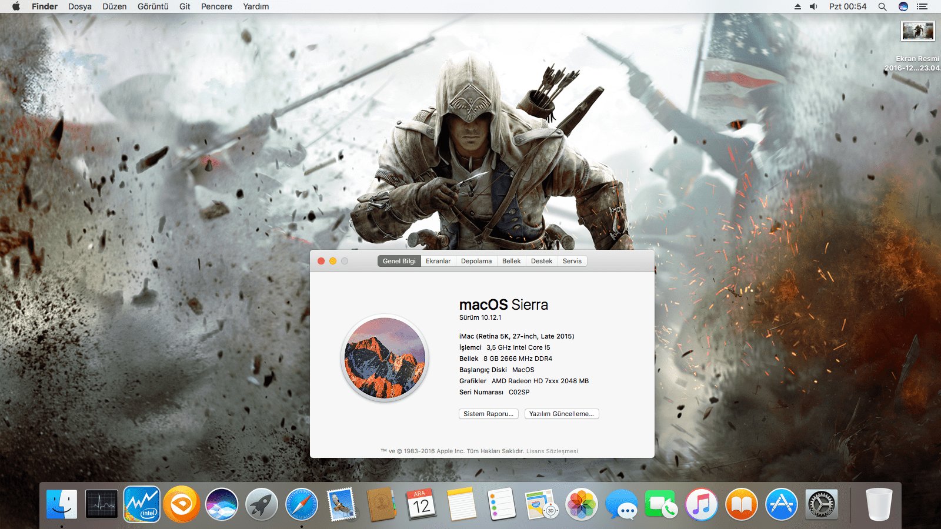Screen dimensions: 941x529
Task: Minimize the About This Mac window
Action: pos(333,261)
